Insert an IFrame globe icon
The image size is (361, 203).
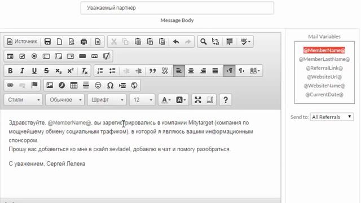point(134,85)
